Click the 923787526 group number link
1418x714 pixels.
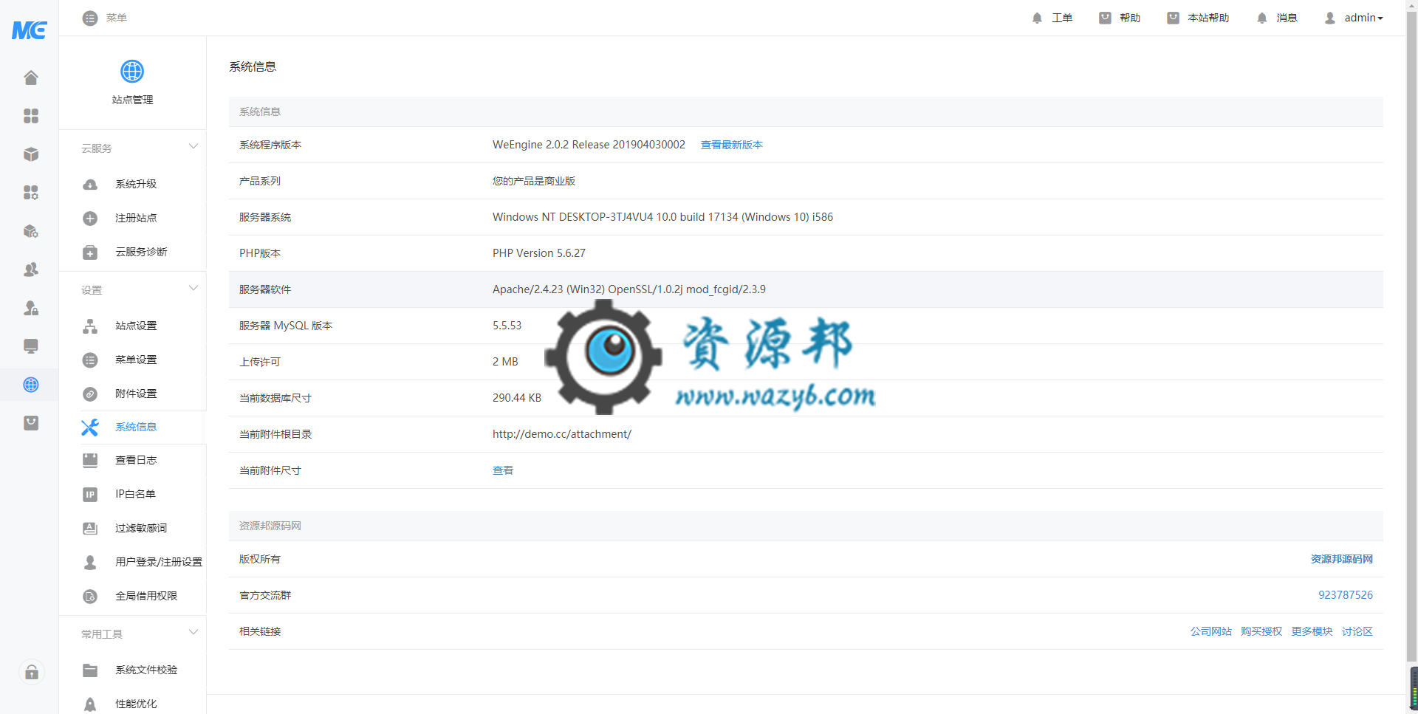click(1346, 595)
